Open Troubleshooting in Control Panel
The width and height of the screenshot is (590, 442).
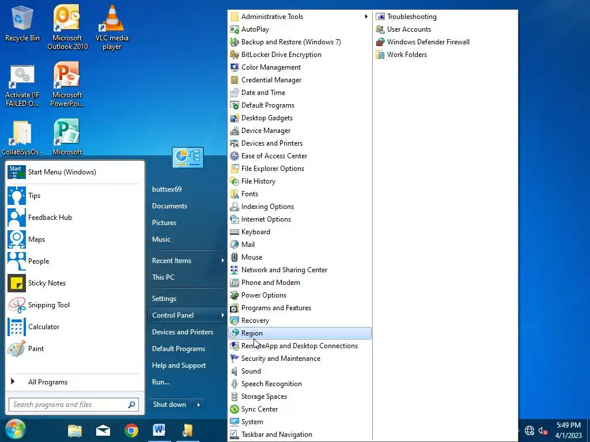[445, 17]
